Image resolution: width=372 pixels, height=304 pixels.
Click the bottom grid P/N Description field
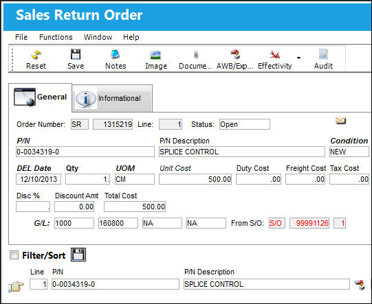coord(267,284)
